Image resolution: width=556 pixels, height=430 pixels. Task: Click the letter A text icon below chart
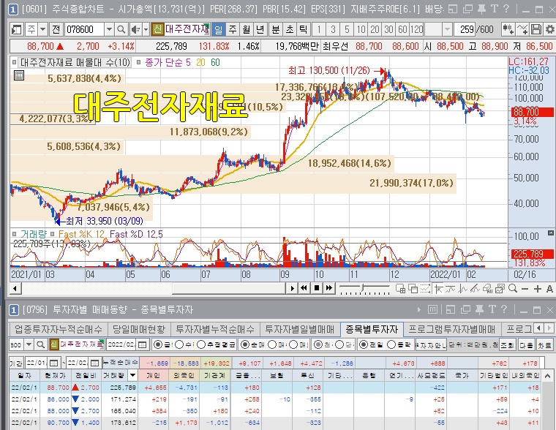coord(549,289)
